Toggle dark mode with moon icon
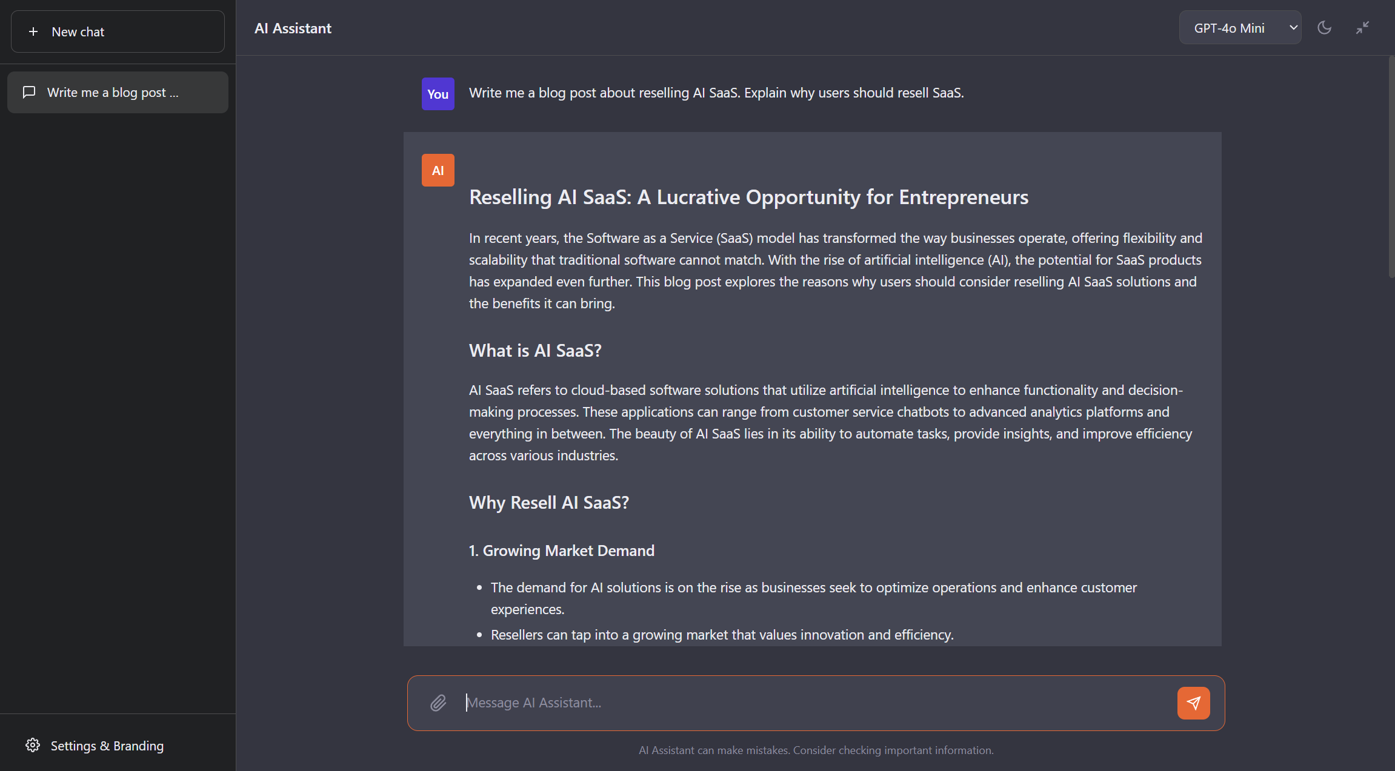The image size is (1395, 771). (1324, 28)
